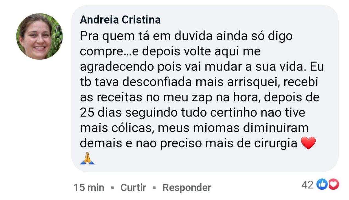The height and width of the screenshot is (200, 349).
Task: Open the 15 min timestamp link
Action: point(89,188)
